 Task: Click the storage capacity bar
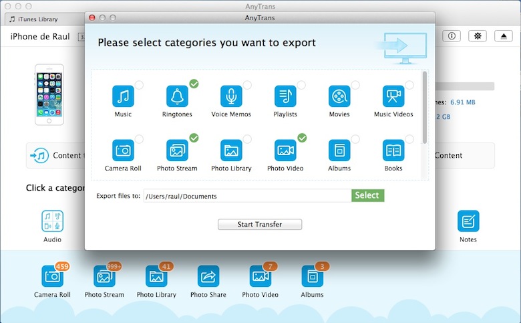[x=465, y=86]
